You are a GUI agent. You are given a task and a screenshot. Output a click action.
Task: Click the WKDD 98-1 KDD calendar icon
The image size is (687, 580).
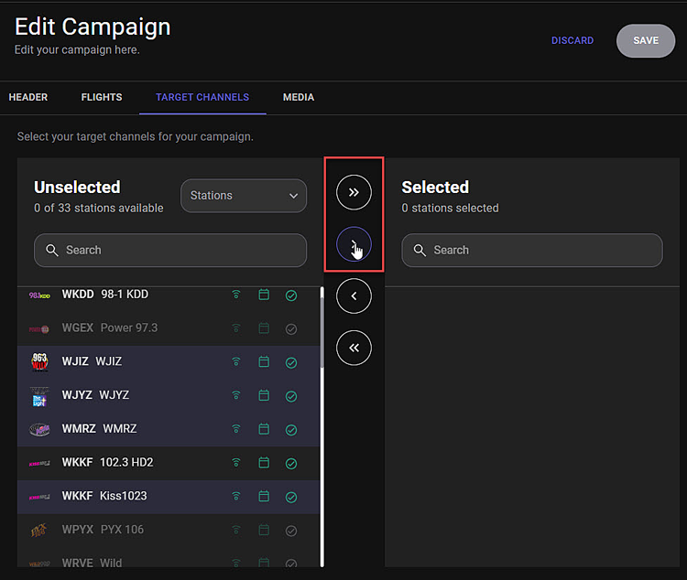point(264,295)
